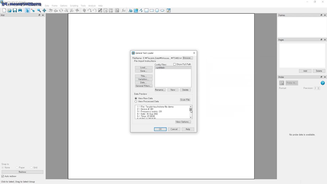Select the Rectangle shape tool
Screen dimensions: 327x184
tap(152, 10)
